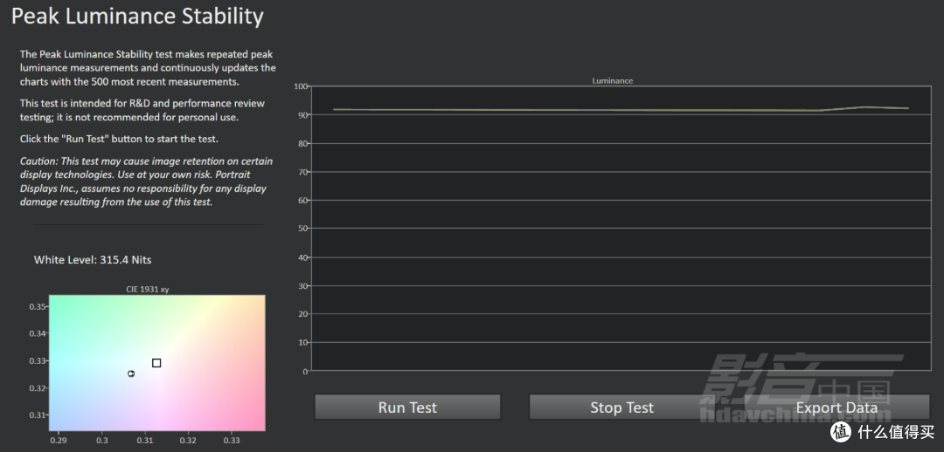Click the R&D and performance review sentence
This screenshot has width=944, height=452.
point(142,110)
